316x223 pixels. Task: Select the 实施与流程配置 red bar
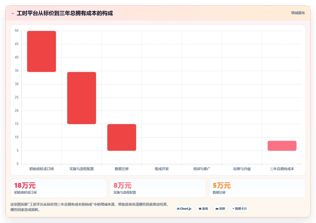tap(82, 98)
